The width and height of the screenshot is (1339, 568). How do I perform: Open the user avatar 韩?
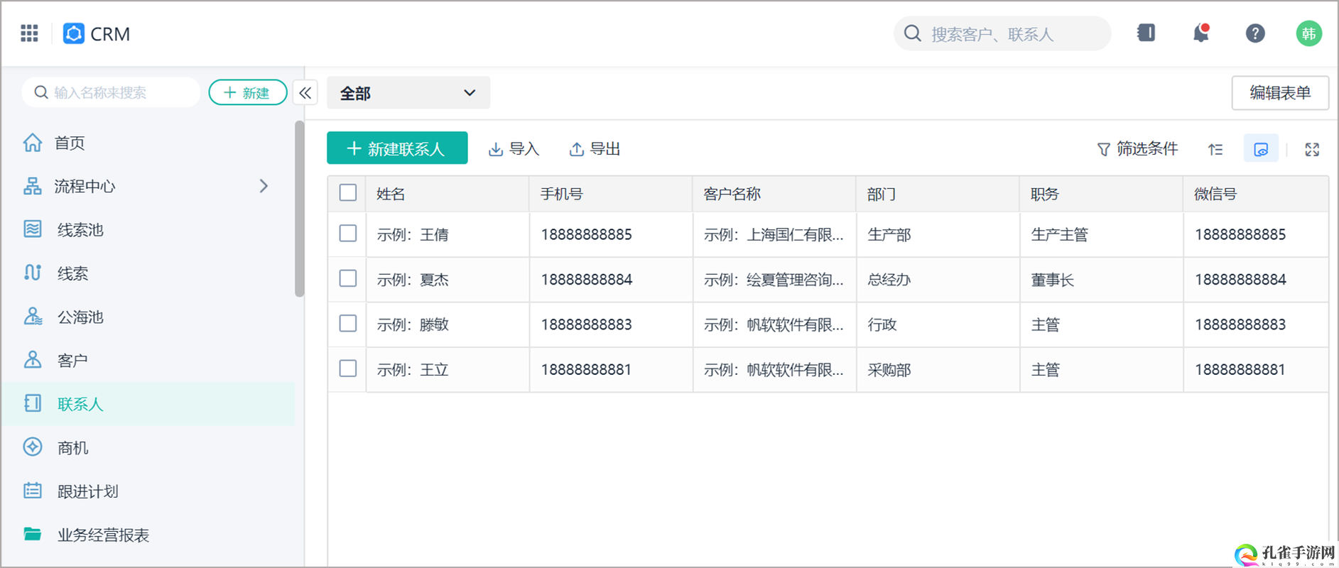tap(1308, 33)
